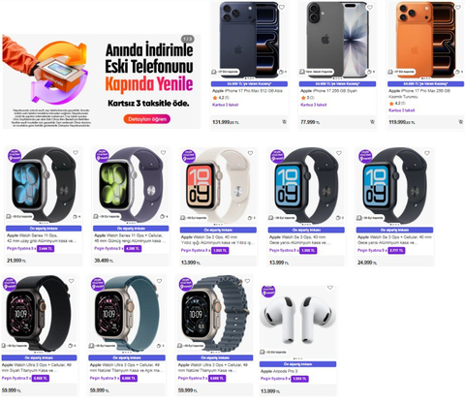Click the heart icon on the AirPods Pro 3 card
Image resolution: width=465 pixels, height=404 pixels.
pyautogui.click(x=329, y=288)
